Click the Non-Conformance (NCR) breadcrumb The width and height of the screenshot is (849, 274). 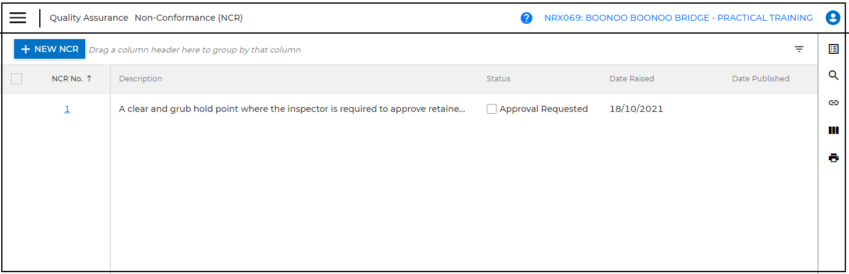point(189,18)
